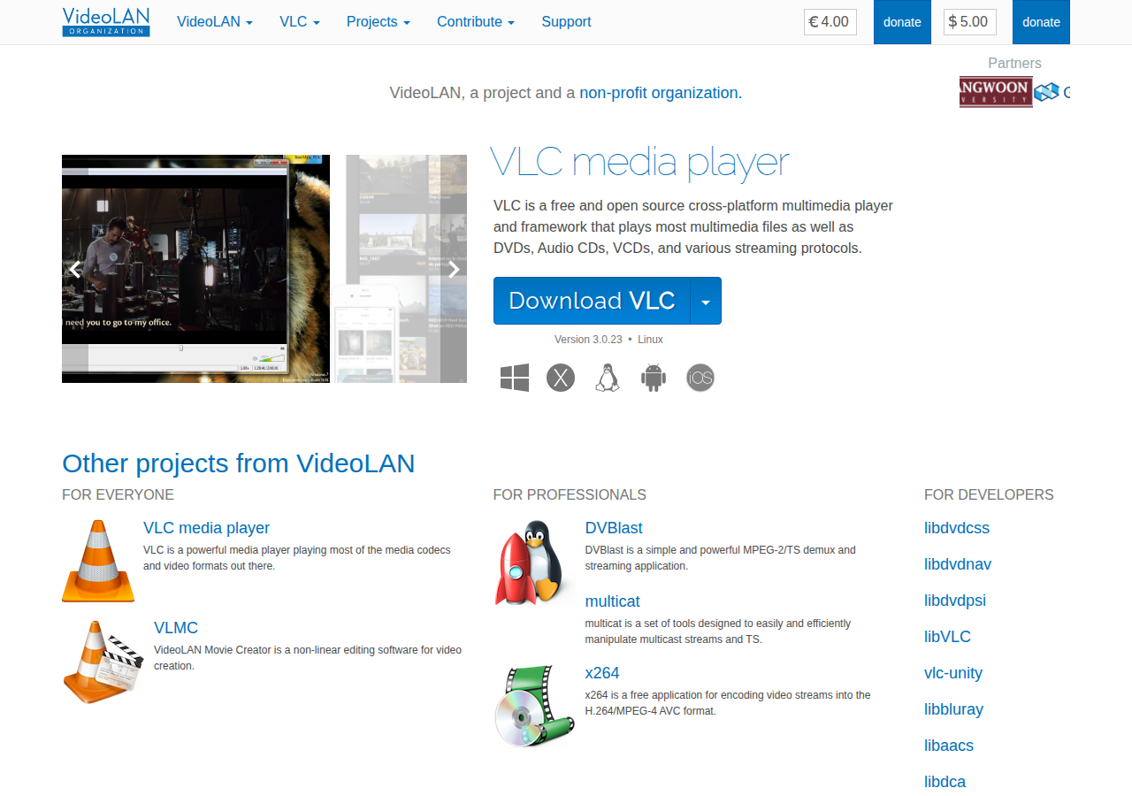Select the Android platform icon
Screen dimensions: 1132x796
click(654, 378)
